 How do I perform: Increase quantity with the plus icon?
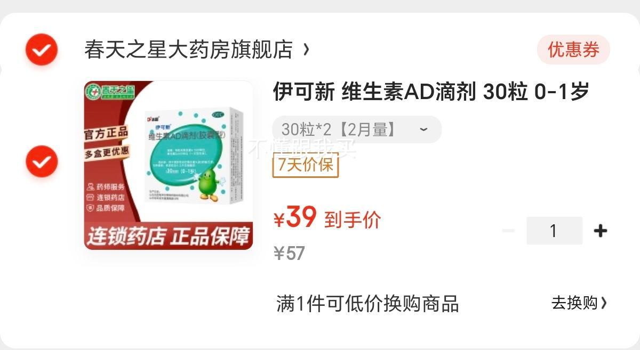[x=601, y=231]
